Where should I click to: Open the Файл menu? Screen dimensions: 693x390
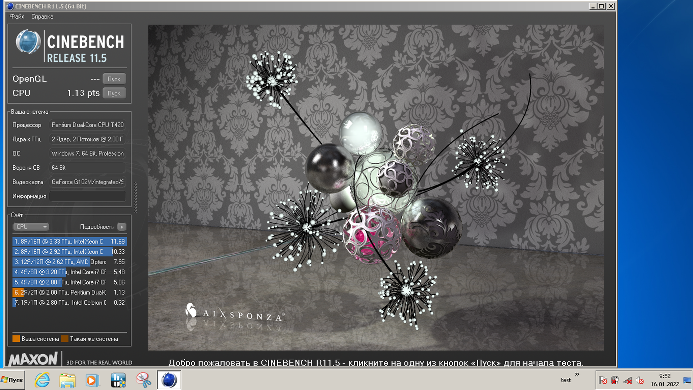pyautogui.click(x=17, y=17)
